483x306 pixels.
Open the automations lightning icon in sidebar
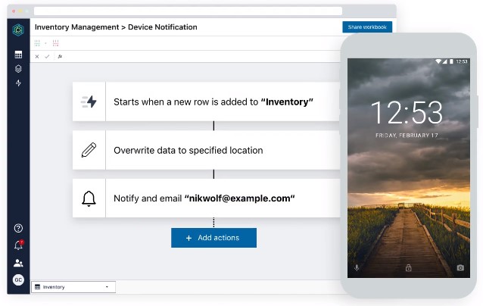18,83
